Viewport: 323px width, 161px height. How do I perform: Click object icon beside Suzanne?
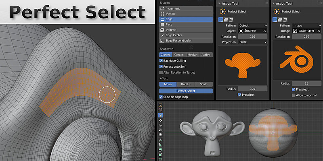[241, 31]
